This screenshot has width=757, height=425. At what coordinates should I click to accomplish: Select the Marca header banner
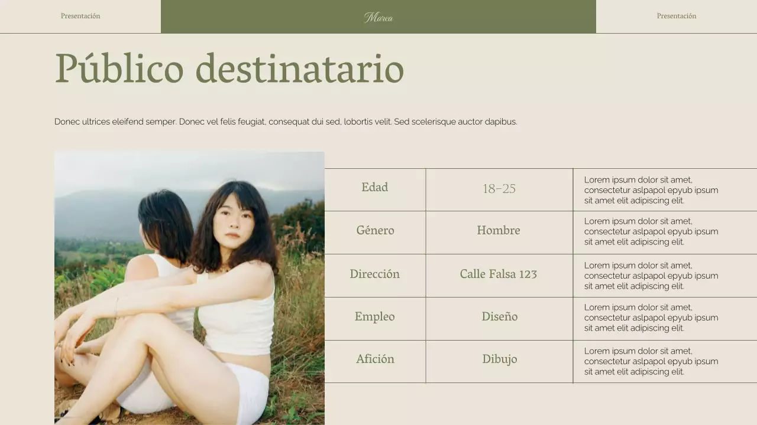(378, 17)
